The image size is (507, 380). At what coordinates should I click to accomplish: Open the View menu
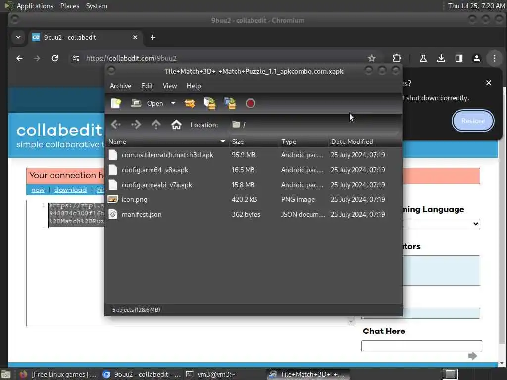tap(170, 86)
